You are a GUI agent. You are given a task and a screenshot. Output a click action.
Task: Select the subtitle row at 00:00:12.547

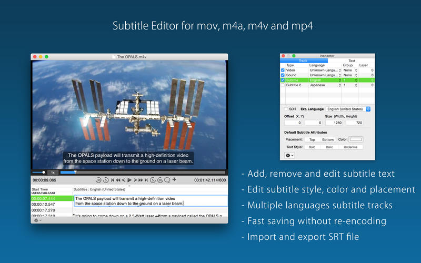52,204
